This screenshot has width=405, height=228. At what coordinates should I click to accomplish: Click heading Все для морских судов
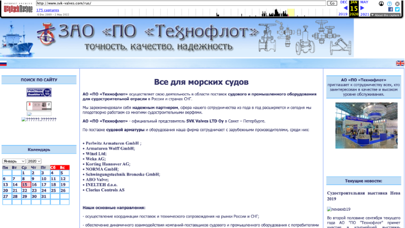click(x=201, y=82)
